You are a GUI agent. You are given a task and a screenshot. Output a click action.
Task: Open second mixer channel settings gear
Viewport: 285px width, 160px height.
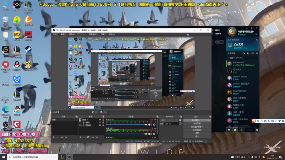[154, 134]
